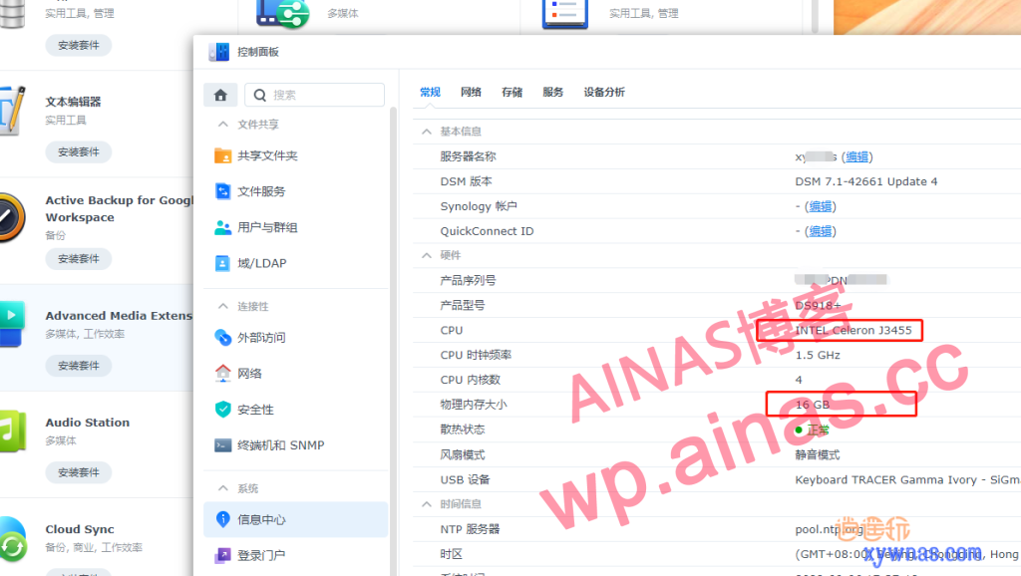Switch to the General (常规) tab
1021x576 pixels.
click(x=430, y=92)
